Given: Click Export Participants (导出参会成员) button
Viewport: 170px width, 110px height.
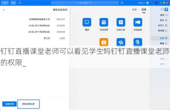Looking at the screenshot, I should (29, 104).
